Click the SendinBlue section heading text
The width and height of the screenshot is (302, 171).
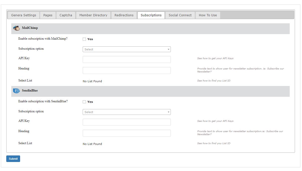(x=30, y=91)
